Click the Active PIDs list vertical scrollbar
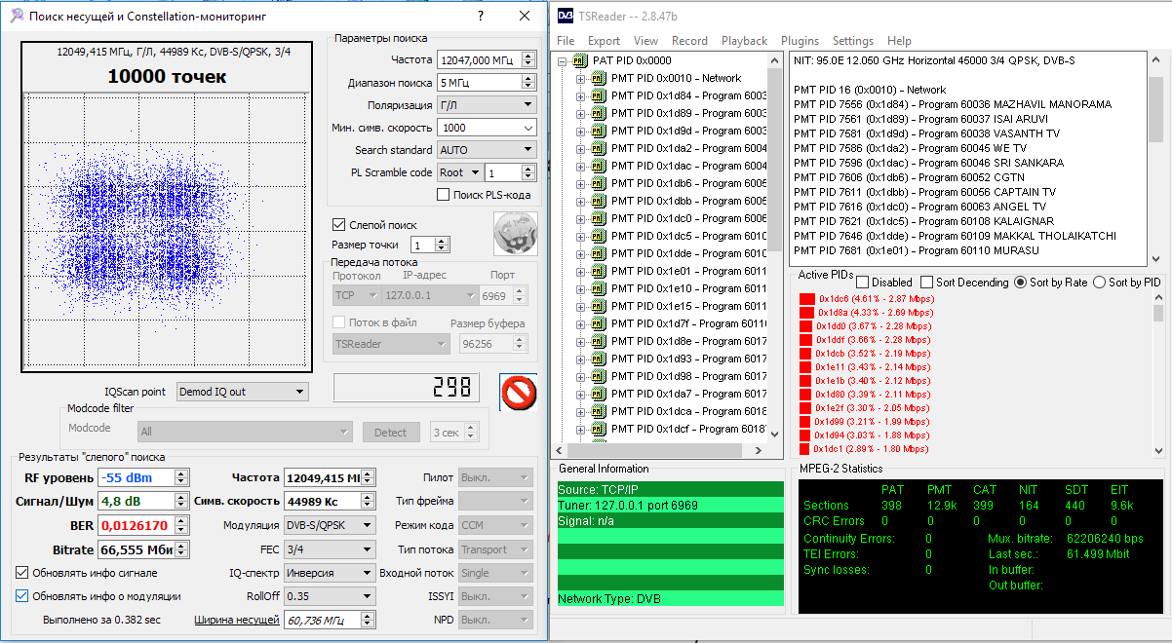Screen dimensions: 1172x643 (x=1158, y=374)
